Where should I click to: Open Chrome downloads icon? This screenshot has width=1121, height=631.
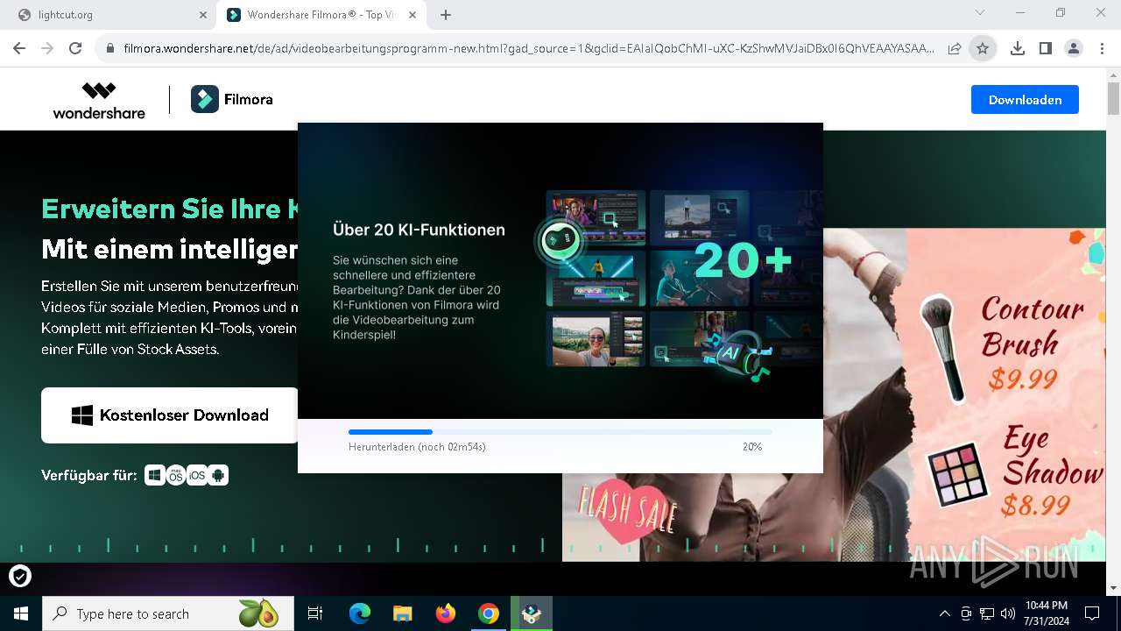click(x=1017, y=48)
